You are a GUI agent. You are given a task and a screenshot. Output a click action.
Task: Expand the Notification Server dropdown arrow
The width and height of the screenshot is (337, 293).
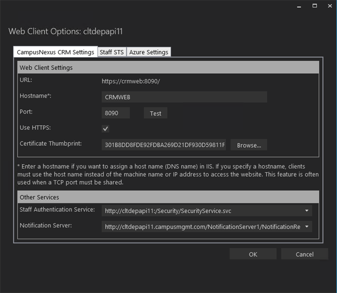click(307, 227)
